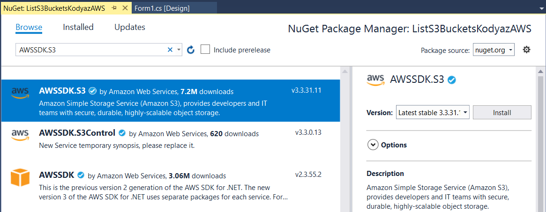The width and height of the screenshot is (546, 212).
Task: Click the AWS logo in details pane
Action: (376, 80)
